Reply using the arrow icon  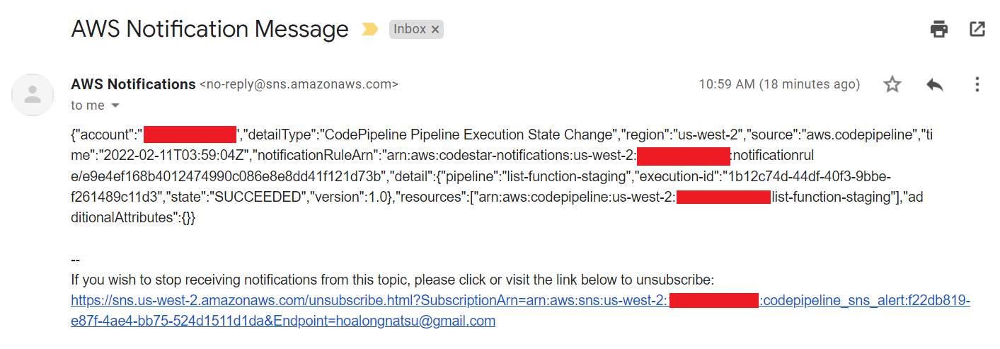click(935, 85)
